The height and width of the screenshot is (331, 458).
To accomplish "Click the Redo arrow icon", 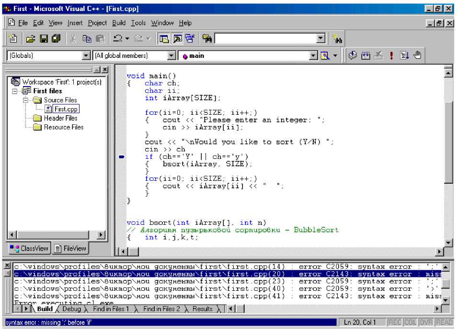I will click(139, 38).
